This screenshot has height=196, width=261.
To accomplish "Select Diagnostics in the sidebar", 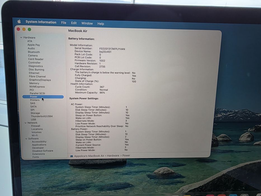I will pyautogui.click(x=36, y=66).
